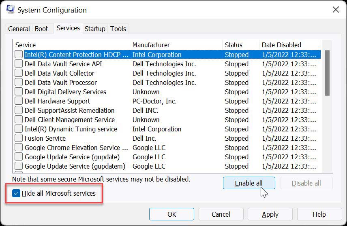This screenshot has width=347, height=226.
Task: Enable the Fusion Service checkbox
Action: coord(19,138)
